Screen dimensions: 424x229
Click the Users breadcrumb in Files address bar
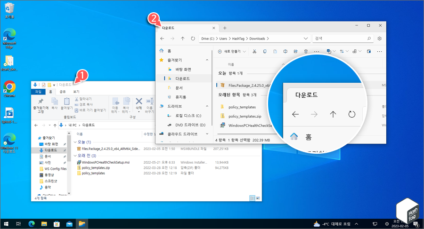(x=223, y=39)
